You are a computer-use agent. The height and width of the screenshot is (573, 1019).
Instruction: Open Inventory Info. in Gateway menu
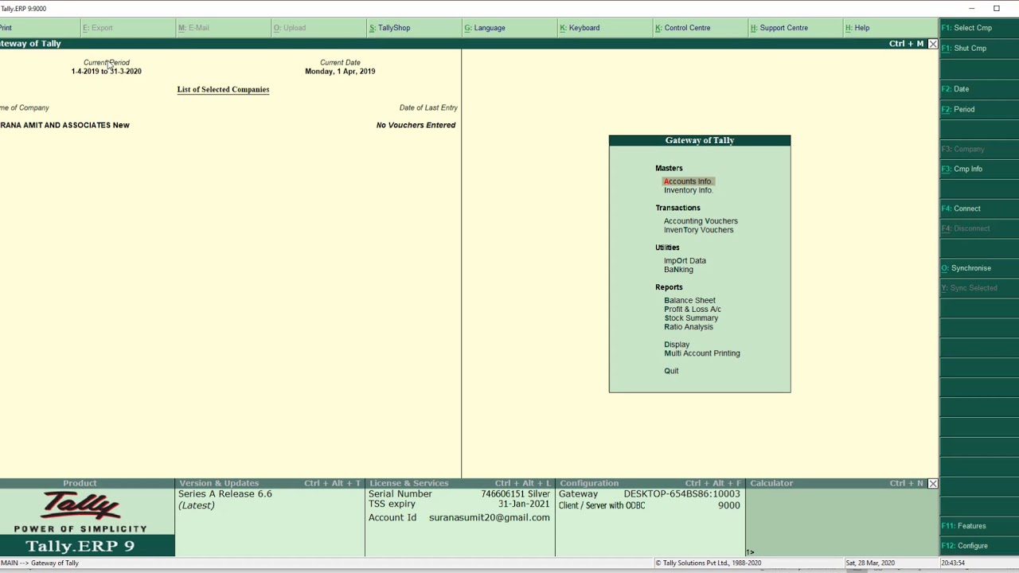tap(689, 190)
